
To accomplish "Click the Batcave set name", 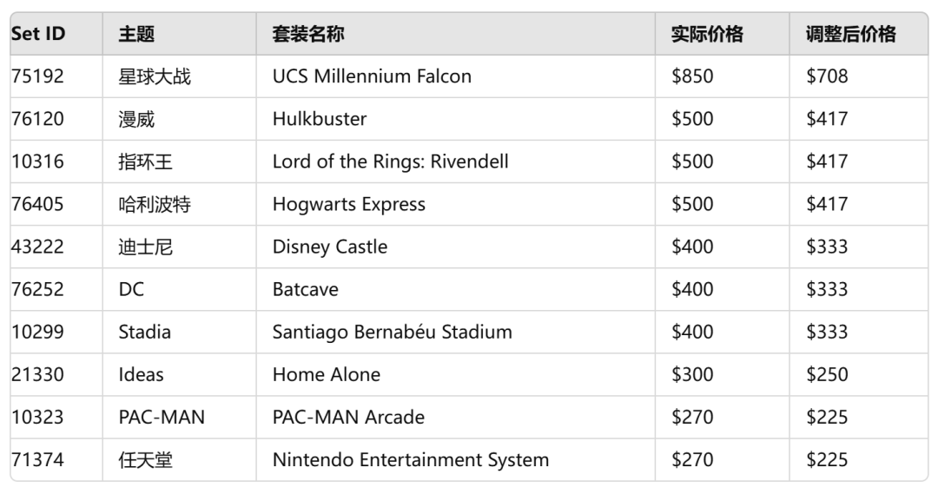I will coord(305,289).
